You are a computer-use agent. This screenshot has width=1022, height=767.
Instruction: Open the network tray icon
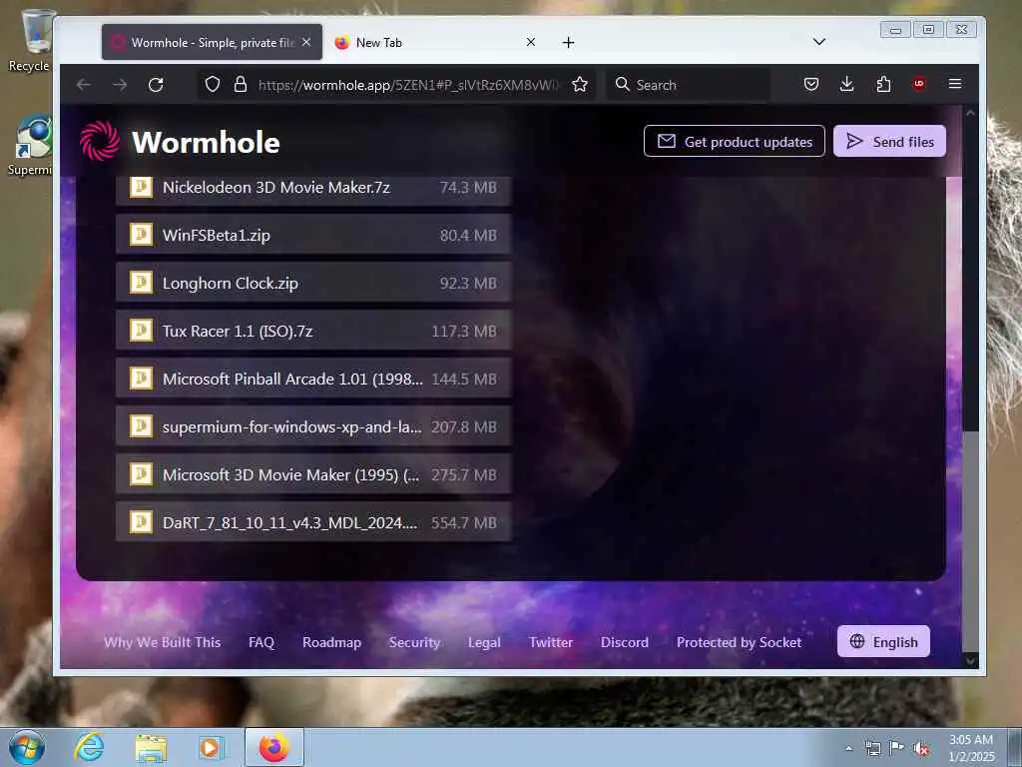point(872,748)
